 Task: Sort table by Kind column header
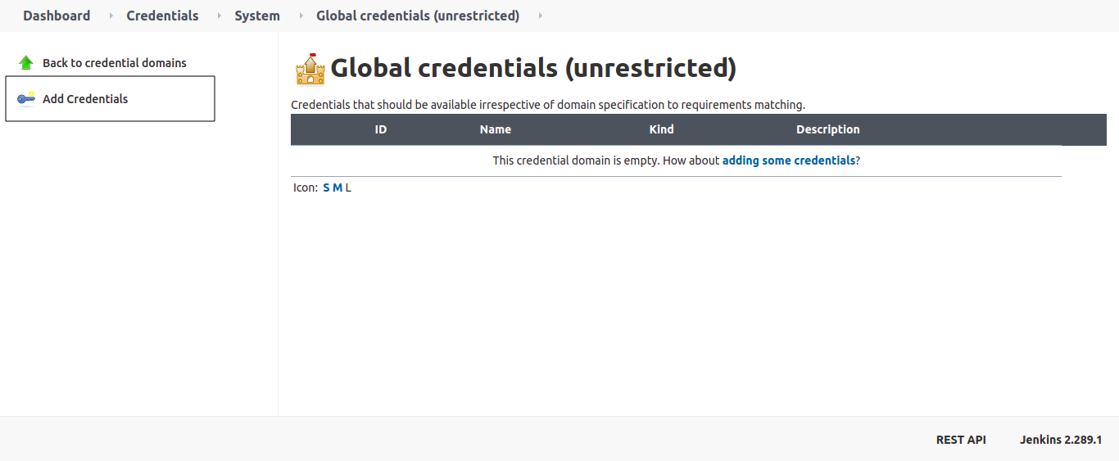[662, 129]
